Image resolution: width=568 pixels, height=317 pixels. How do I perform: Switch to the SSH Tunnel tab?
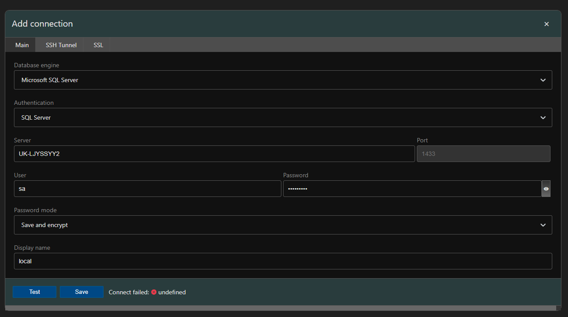(x=61, y=45)
